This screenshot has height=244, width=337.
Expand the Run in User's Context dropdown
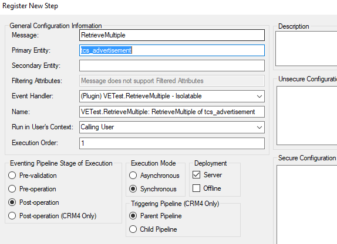tap(171, 127)
